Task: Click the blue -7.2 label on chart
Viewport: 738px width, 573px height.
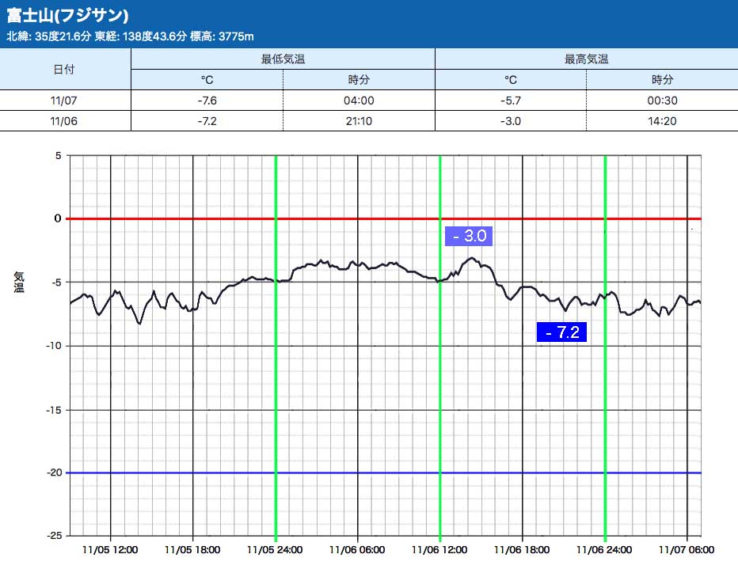Action: click(x=561, y=332)
